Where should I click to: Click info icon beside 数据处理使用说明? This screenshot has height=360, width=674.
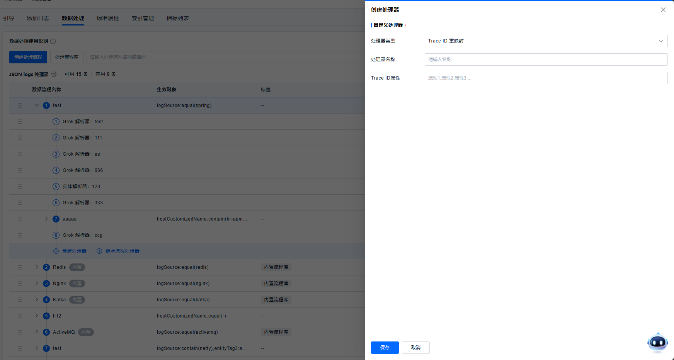53,41
